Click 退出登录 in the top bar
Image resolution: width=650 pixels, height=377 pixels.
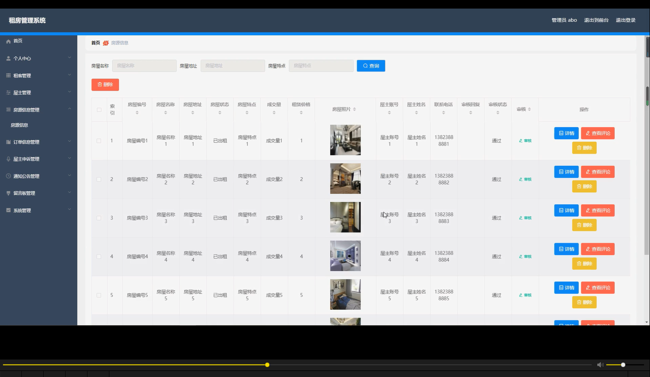[x=626, y=20]
